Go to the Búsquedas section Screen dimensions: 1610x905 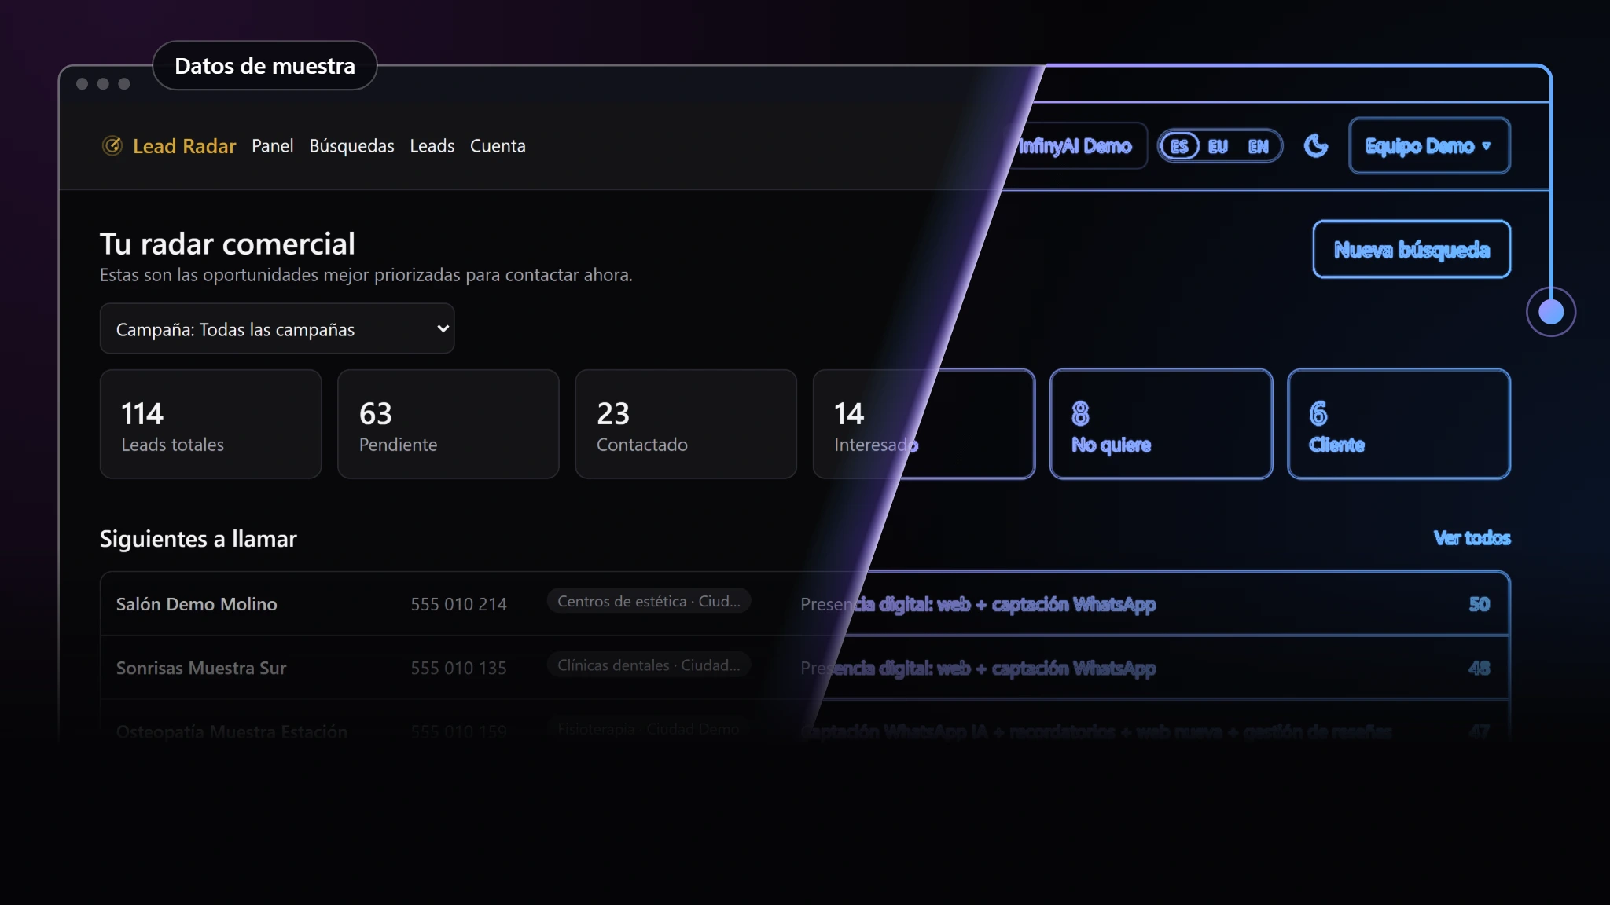click(x=351, y=145)
